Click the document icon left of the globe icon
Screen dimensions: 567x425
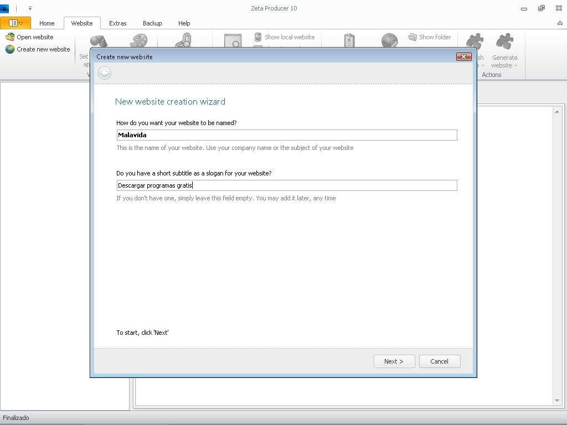(x=349, y=40)
